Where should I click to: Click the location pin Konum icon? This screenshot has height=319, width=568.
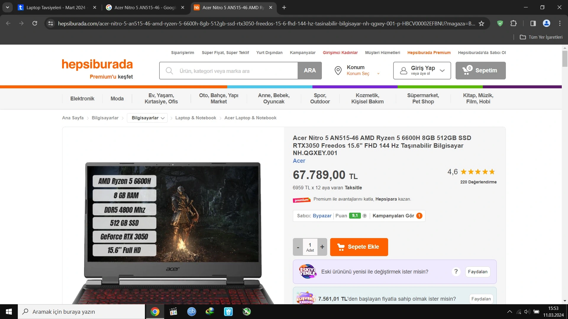(x=338, y=71)
